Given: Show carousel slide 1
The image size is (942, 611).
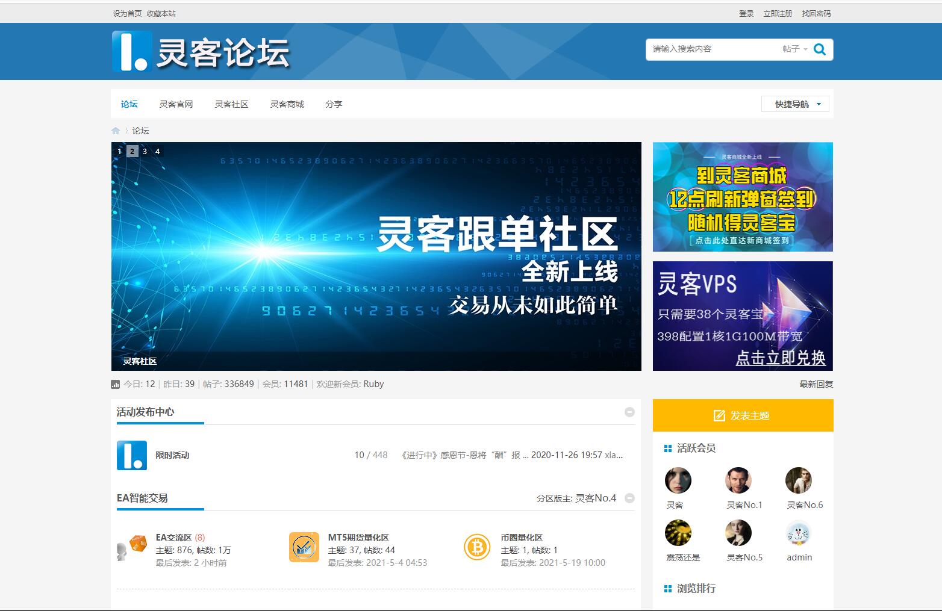Looking at the screenshot, I should point(119,151).
